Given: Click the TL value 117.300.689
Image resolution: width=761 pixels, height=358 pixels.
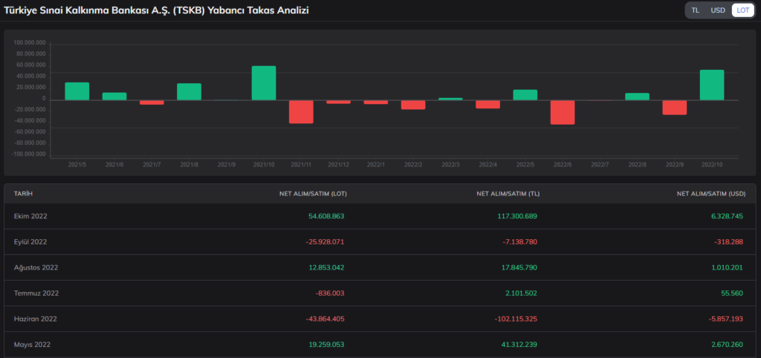Looking at the screenshot, I should [x=517, y=216].
